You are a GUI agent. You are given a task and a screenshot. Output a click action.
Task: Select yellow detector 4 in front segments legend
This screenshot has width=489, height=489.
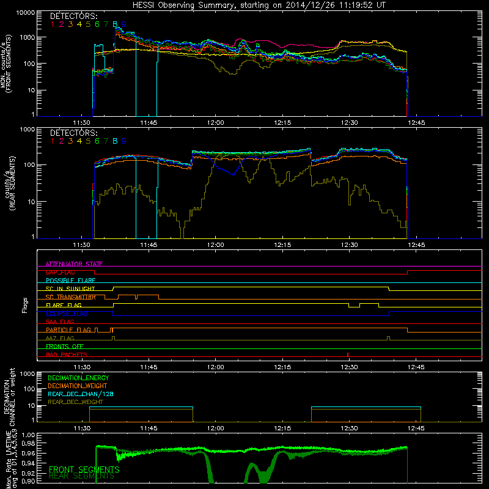(79, 24)
